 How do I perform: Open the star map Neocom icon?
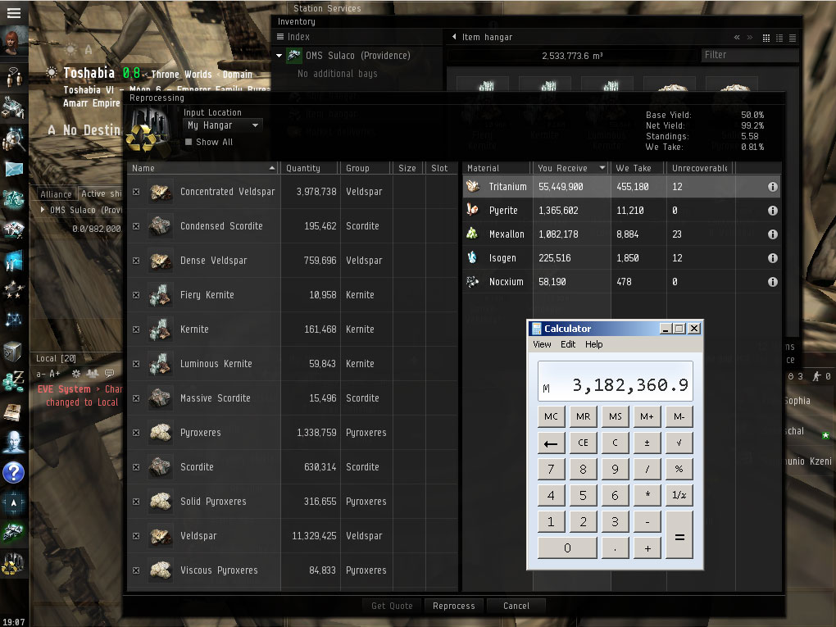(x=14, y=320)
